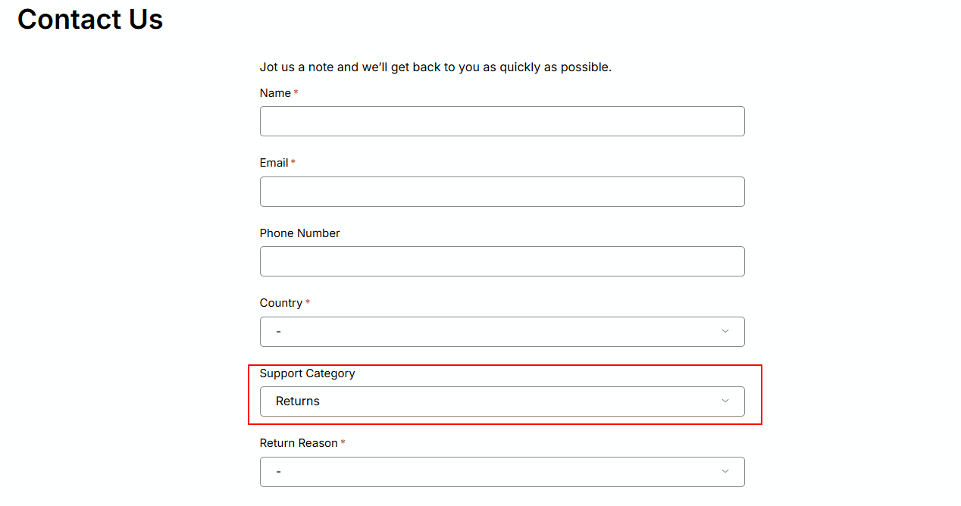Click the selected "Returns" value text
961x506 pixels.
(298, 401)
